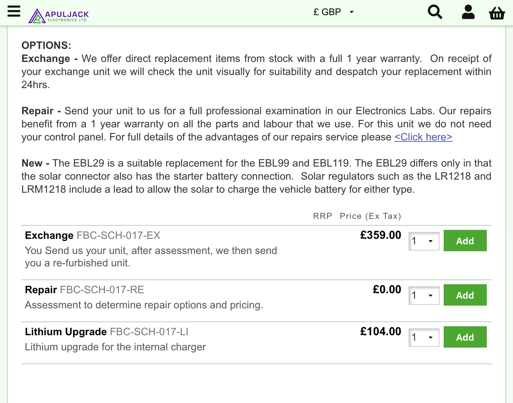Click the Repair FBC-SCH-017-RE product title
Screen dimensions: 513x403
click(x=84, y=290)
